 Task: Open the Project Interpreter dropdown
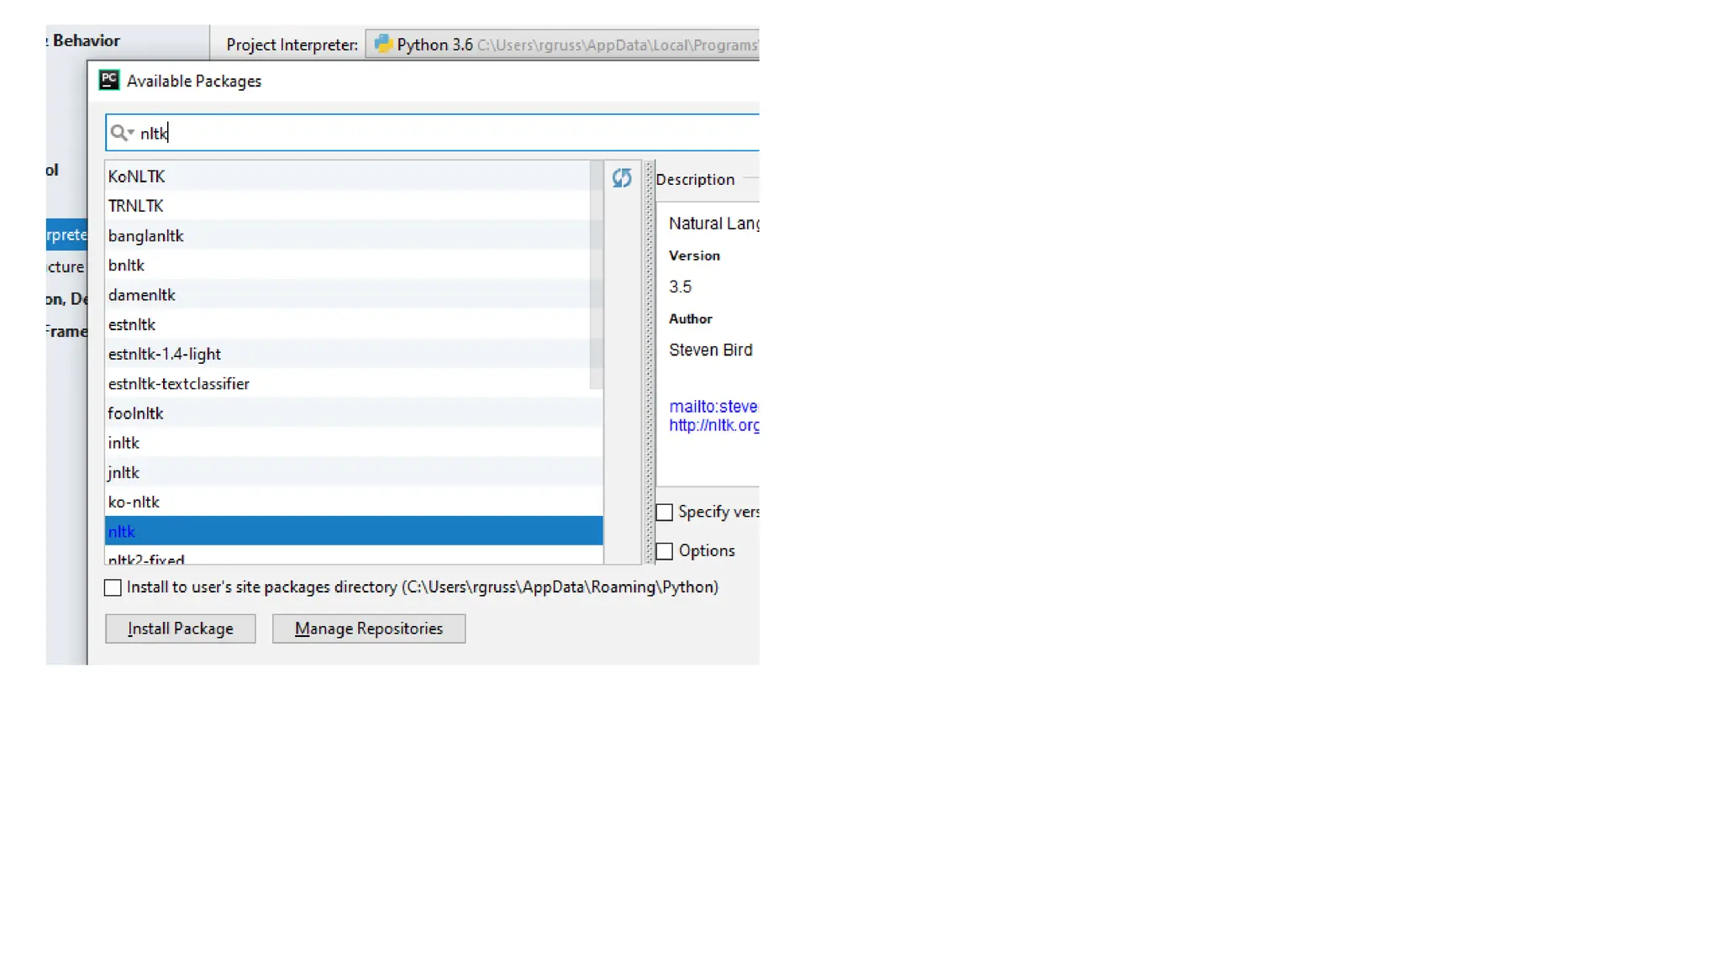coord(571,45)
